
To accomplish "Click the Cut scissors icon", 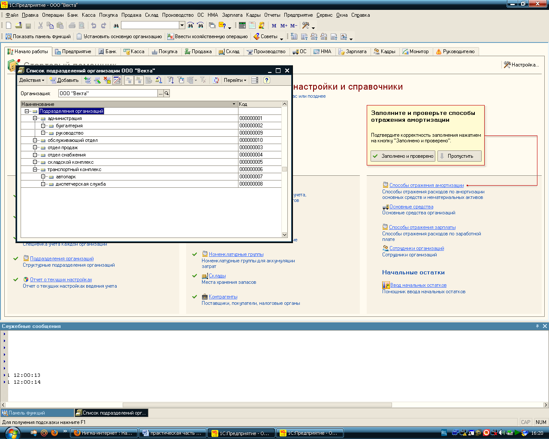I will (40, 26).
